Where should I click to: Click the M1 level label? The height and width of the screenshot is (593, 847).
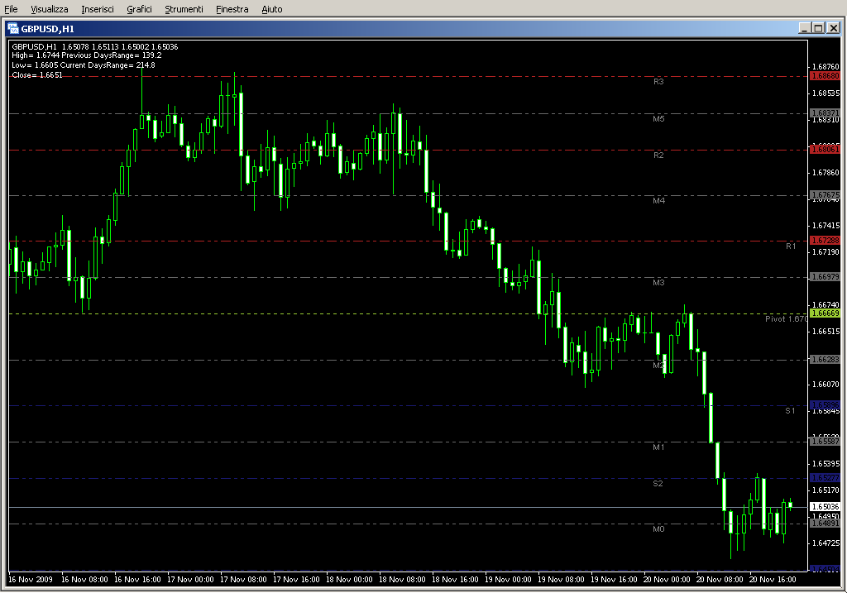(658, 447)
